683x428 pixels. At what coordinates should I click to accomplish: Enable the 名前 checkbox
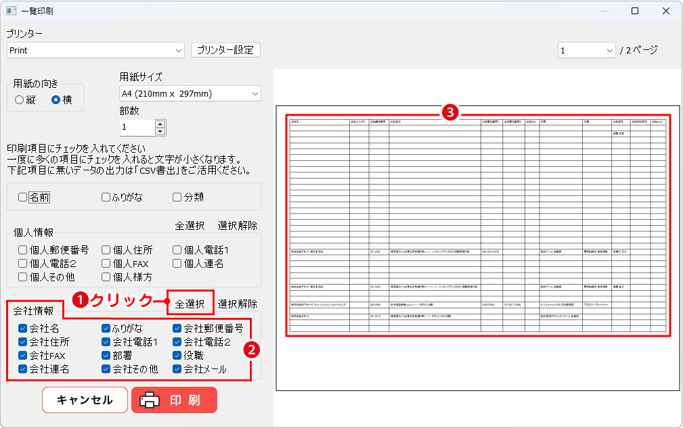pyautogui.click(x=23, y=197)
